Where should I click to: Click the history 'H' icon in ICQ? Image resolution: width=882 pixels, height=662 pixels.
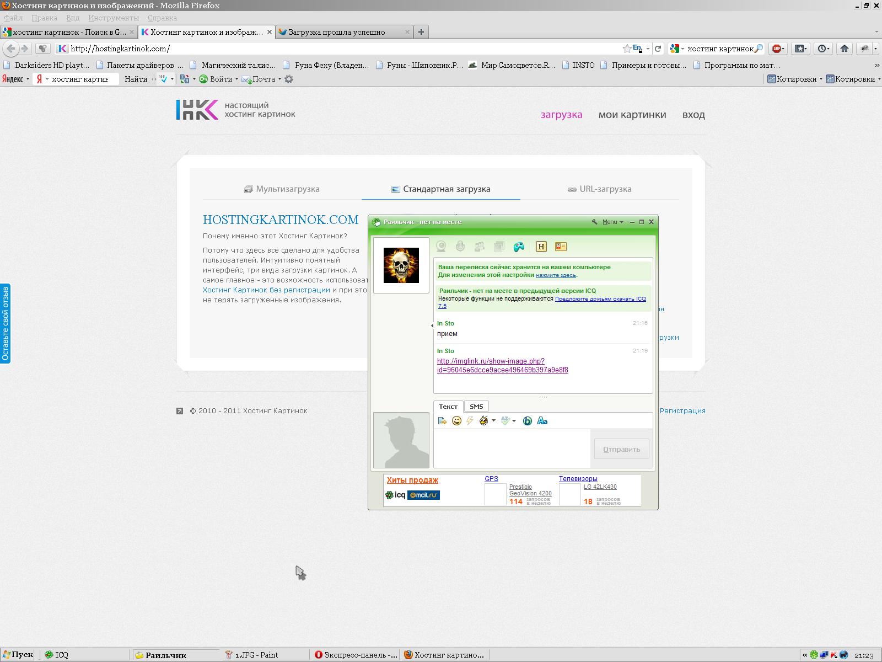pyautogui.click(x=541, y=247)
